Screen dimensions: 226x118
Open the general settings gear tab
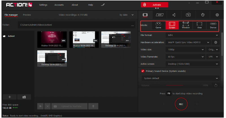[217, 15]
